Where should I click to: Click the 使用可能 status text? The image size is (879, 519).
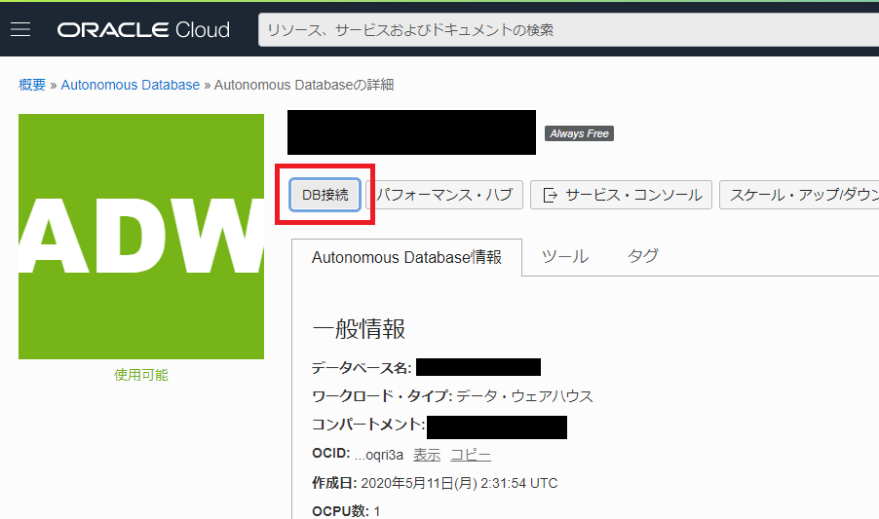tap(141, 375)
